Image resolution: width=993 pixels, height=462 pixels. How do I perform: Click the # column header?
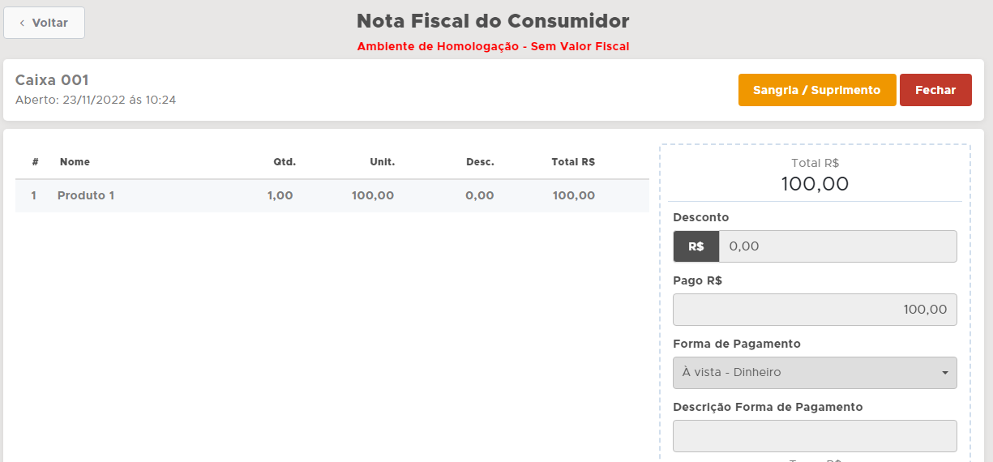tap(36, 162)
